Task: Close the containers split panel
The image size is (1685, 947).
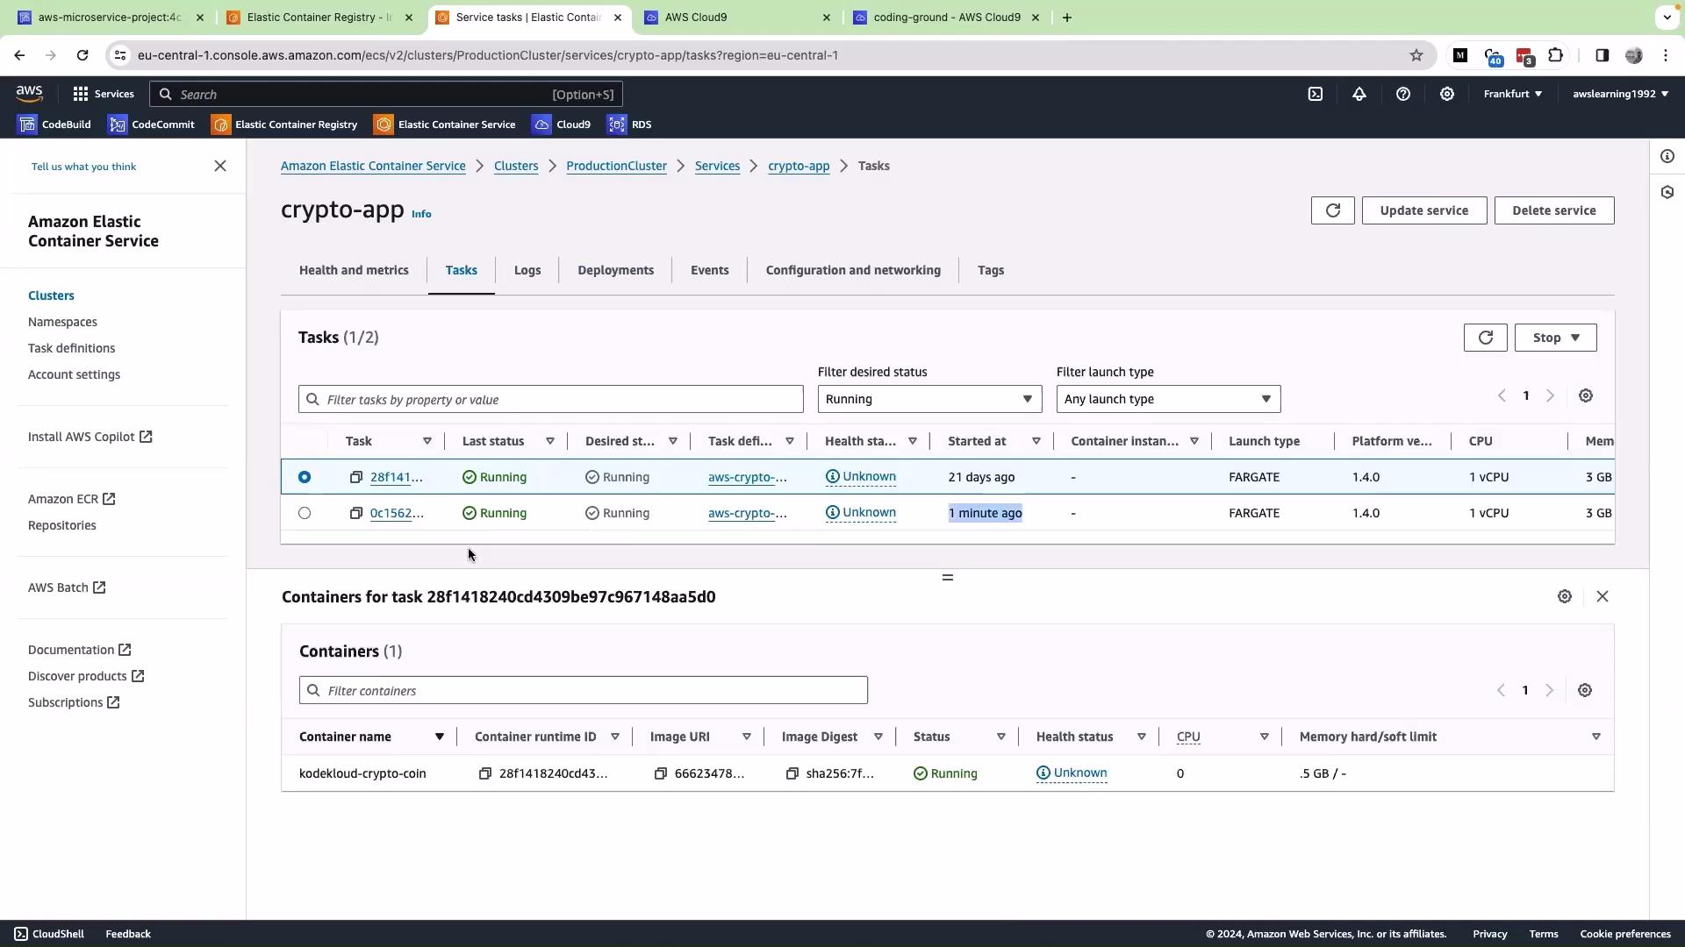Action: (x=1603, y=596)
